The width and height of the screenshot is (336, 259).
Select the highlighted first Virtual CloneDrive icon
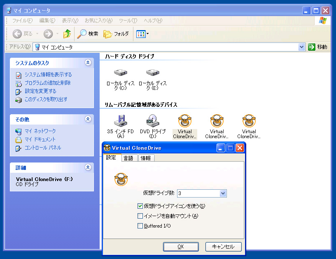pos(185,121)
